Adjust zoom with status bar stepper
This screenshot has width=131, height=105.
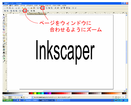tap(126, 97)
